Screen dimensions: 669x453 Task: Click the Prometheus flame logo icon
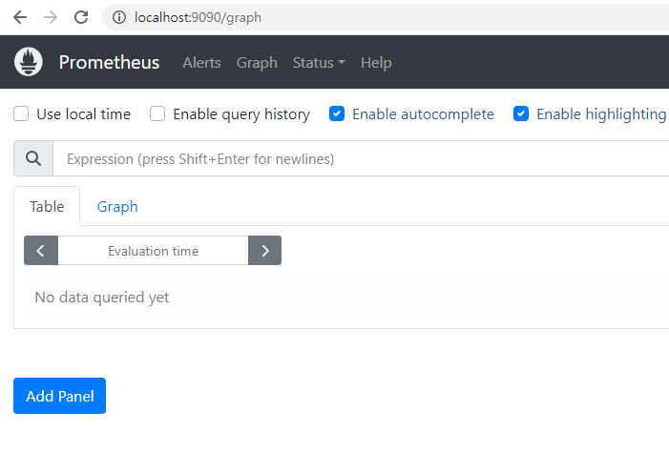(x=29, y=62)
